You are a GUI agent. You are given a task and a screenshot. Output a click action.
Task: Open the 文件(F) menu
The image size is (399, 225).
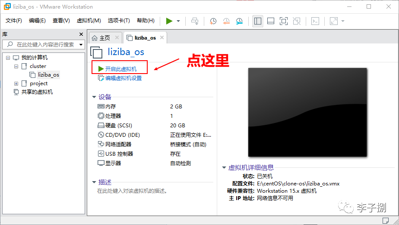[x=14, y=21]
